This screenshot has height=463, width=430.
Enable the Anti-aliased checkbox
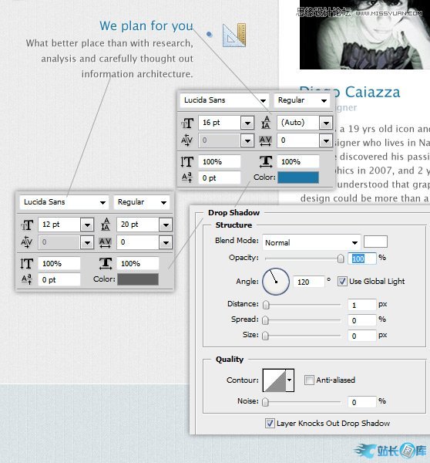click(309, 380)
